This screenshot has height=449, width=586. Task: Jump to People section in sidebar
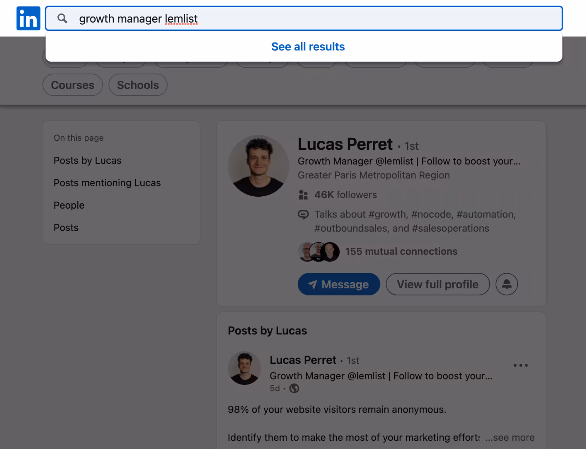(x=69, y=205)
